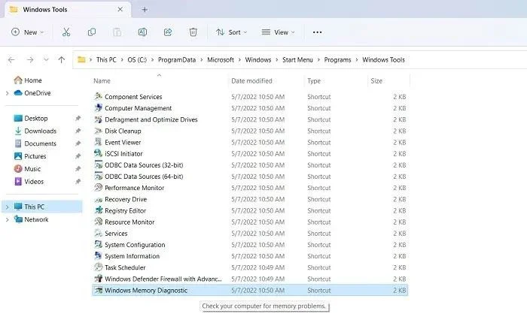This screenshot has width=527, height=320.
Task: Expand the Network tree node
Action: pyautogui.click(x=7, y=219)
